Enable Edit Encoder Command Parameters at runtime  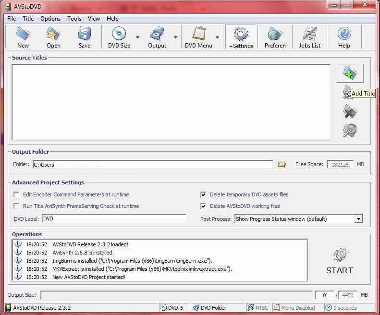16,194
